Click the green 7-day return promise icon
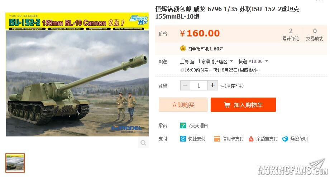The image size is (330, 178). tap(183, 125)
